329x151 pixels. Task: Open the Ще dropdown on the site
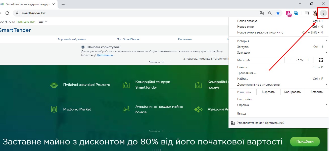click(x=43, y=22)
